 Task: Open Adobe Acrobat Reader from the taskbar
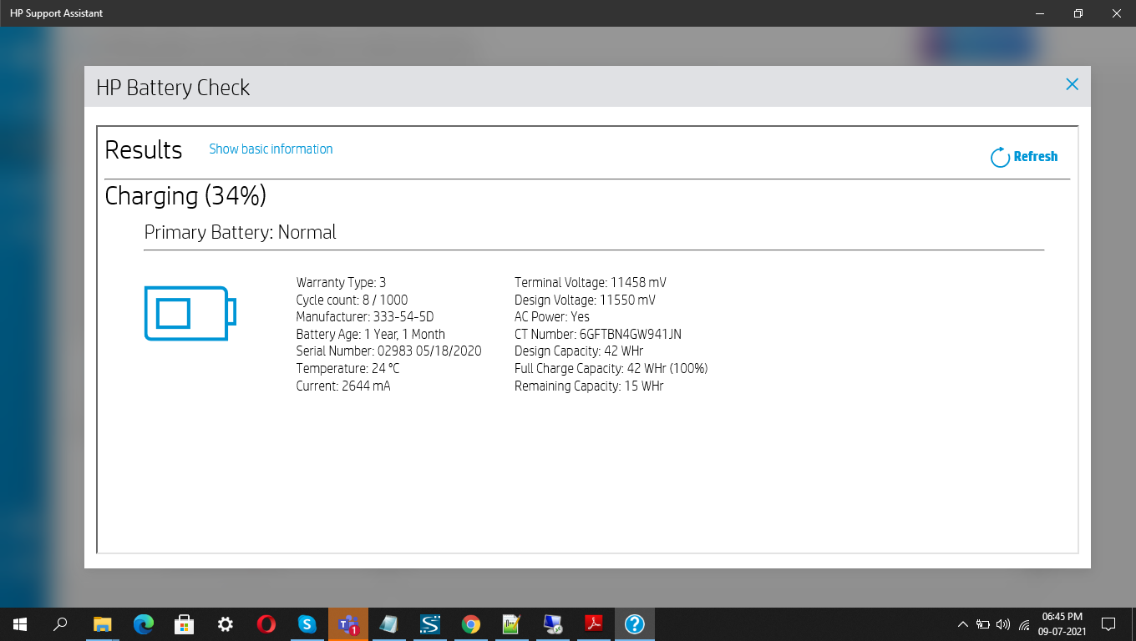[594, 623]
